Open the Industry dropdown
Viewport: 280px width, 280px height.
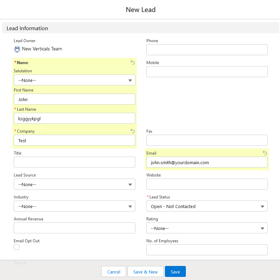point(74,206)
